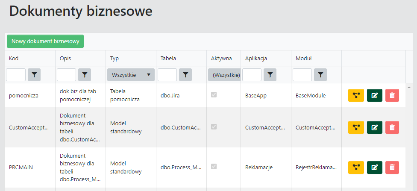Toggle Aktywna checkbox for PRCMAIN row

click(214, 167)
